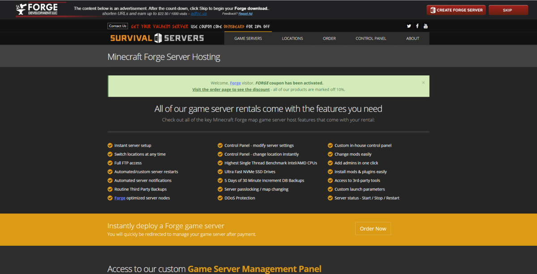Skip the advertisement
The image size is (537, 274).
coord(508,10)
